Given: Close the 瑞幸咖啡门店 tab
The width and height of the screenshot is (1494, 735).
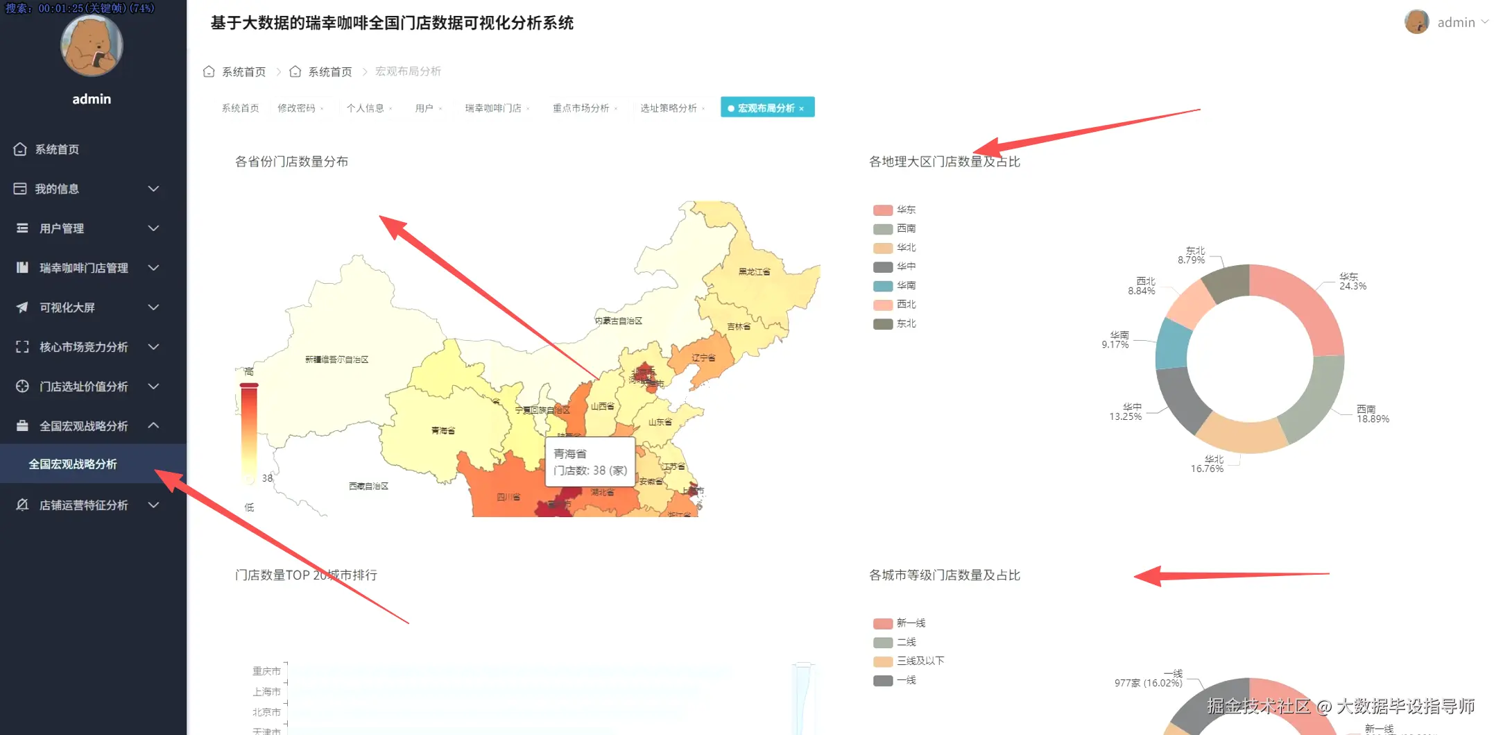Looking at the screenshot, I should (528, 108).
